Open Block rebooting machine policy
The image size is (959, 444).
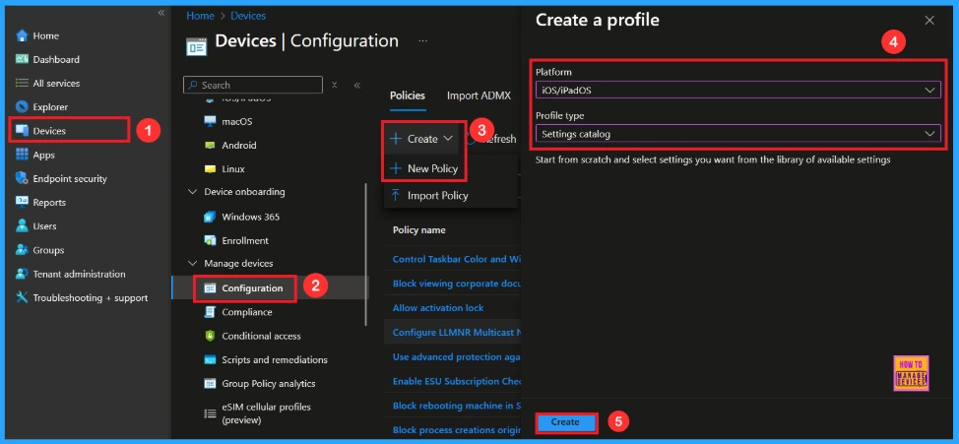tap(457, 406)
